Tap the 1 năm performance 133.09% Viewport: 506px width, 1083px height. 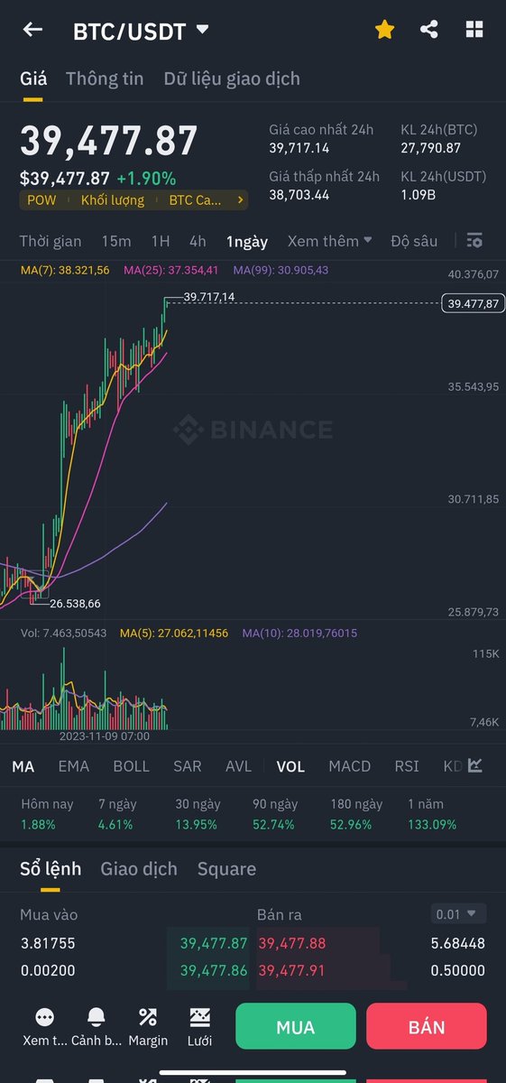click(x=432, y=824)
